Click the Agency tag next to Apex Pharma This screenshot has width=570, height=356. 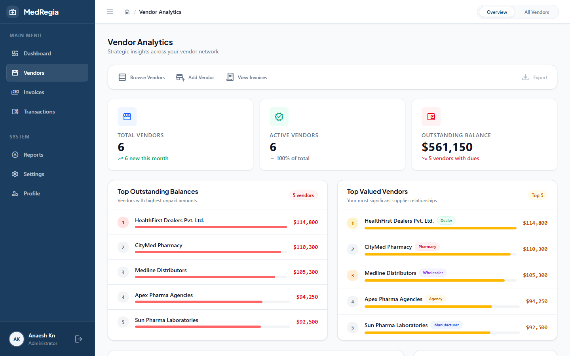click(x=435, y=299)
